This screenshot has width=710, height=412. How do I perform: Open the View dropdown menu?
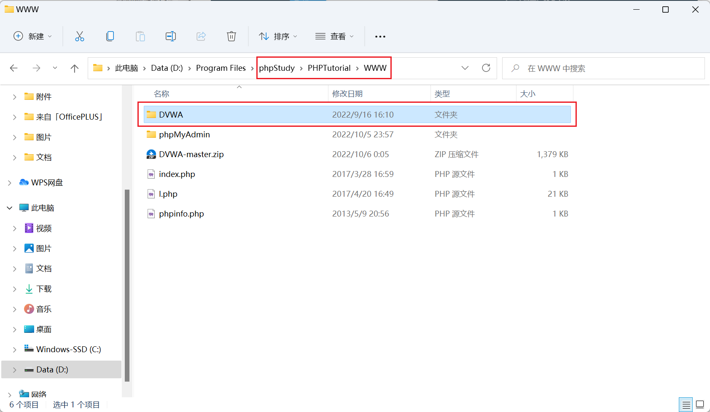point(334,37)
